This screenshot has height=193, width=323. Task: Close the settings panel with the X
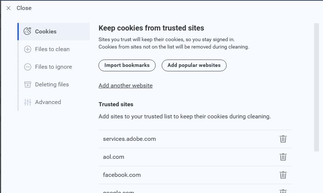[x=8, y=8]
